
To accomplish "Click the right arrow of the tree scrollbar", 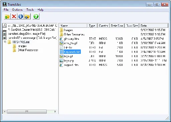I will tap(55, 112).
